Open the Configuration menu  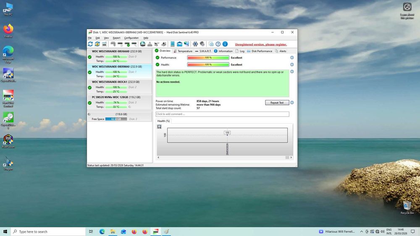point(131,38)
